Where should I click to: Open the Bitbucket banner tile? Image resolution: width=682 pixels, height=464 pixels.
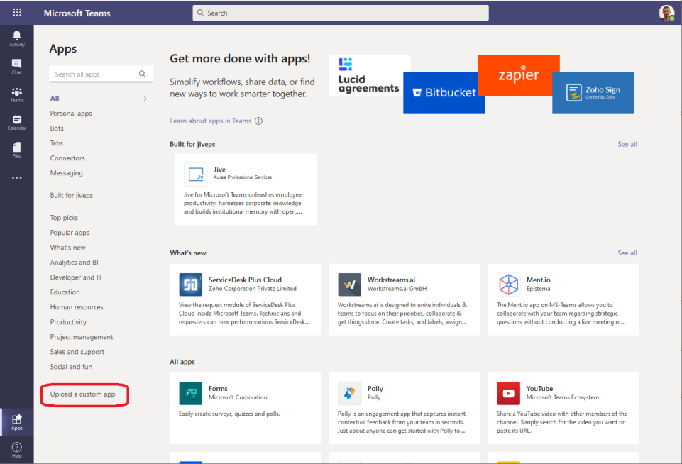(444, 93)
